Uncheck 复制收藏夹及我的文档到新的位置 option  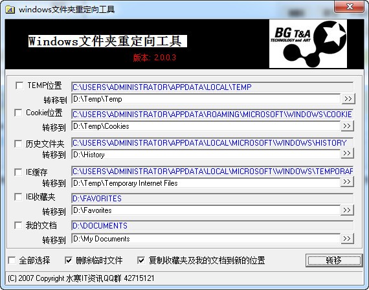[x=141, y=260]
